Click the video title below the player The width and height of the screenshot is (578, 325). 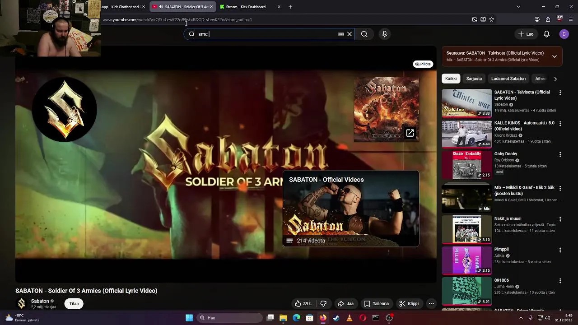pos(86,291)
